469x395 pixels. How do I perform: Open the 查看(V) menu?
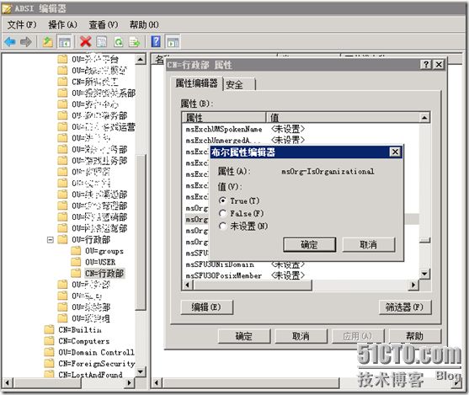(104, 24)
